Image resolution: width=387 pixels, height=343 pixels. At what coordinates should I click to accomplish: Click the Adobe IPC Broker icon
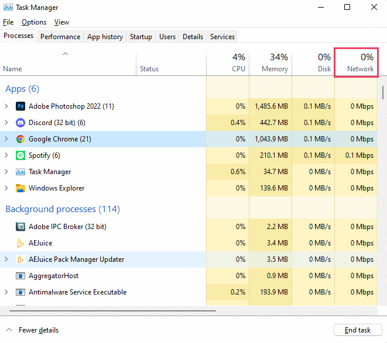pyautogui.click(x=20, y=227)
